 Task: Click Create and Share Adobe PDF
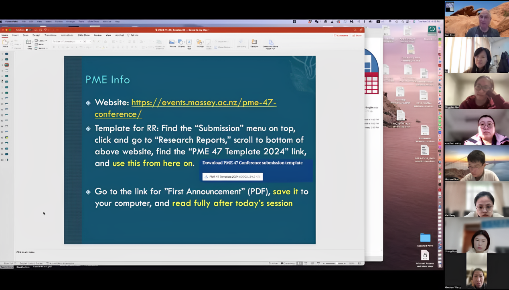270,43
